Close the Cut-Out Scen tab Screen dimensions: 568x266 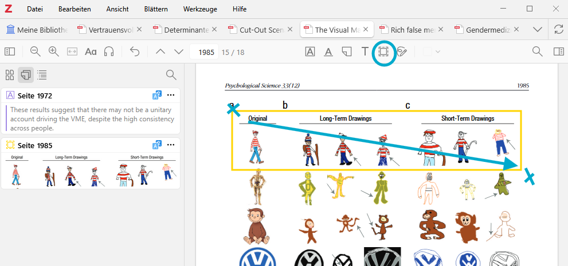pos(290,29)
